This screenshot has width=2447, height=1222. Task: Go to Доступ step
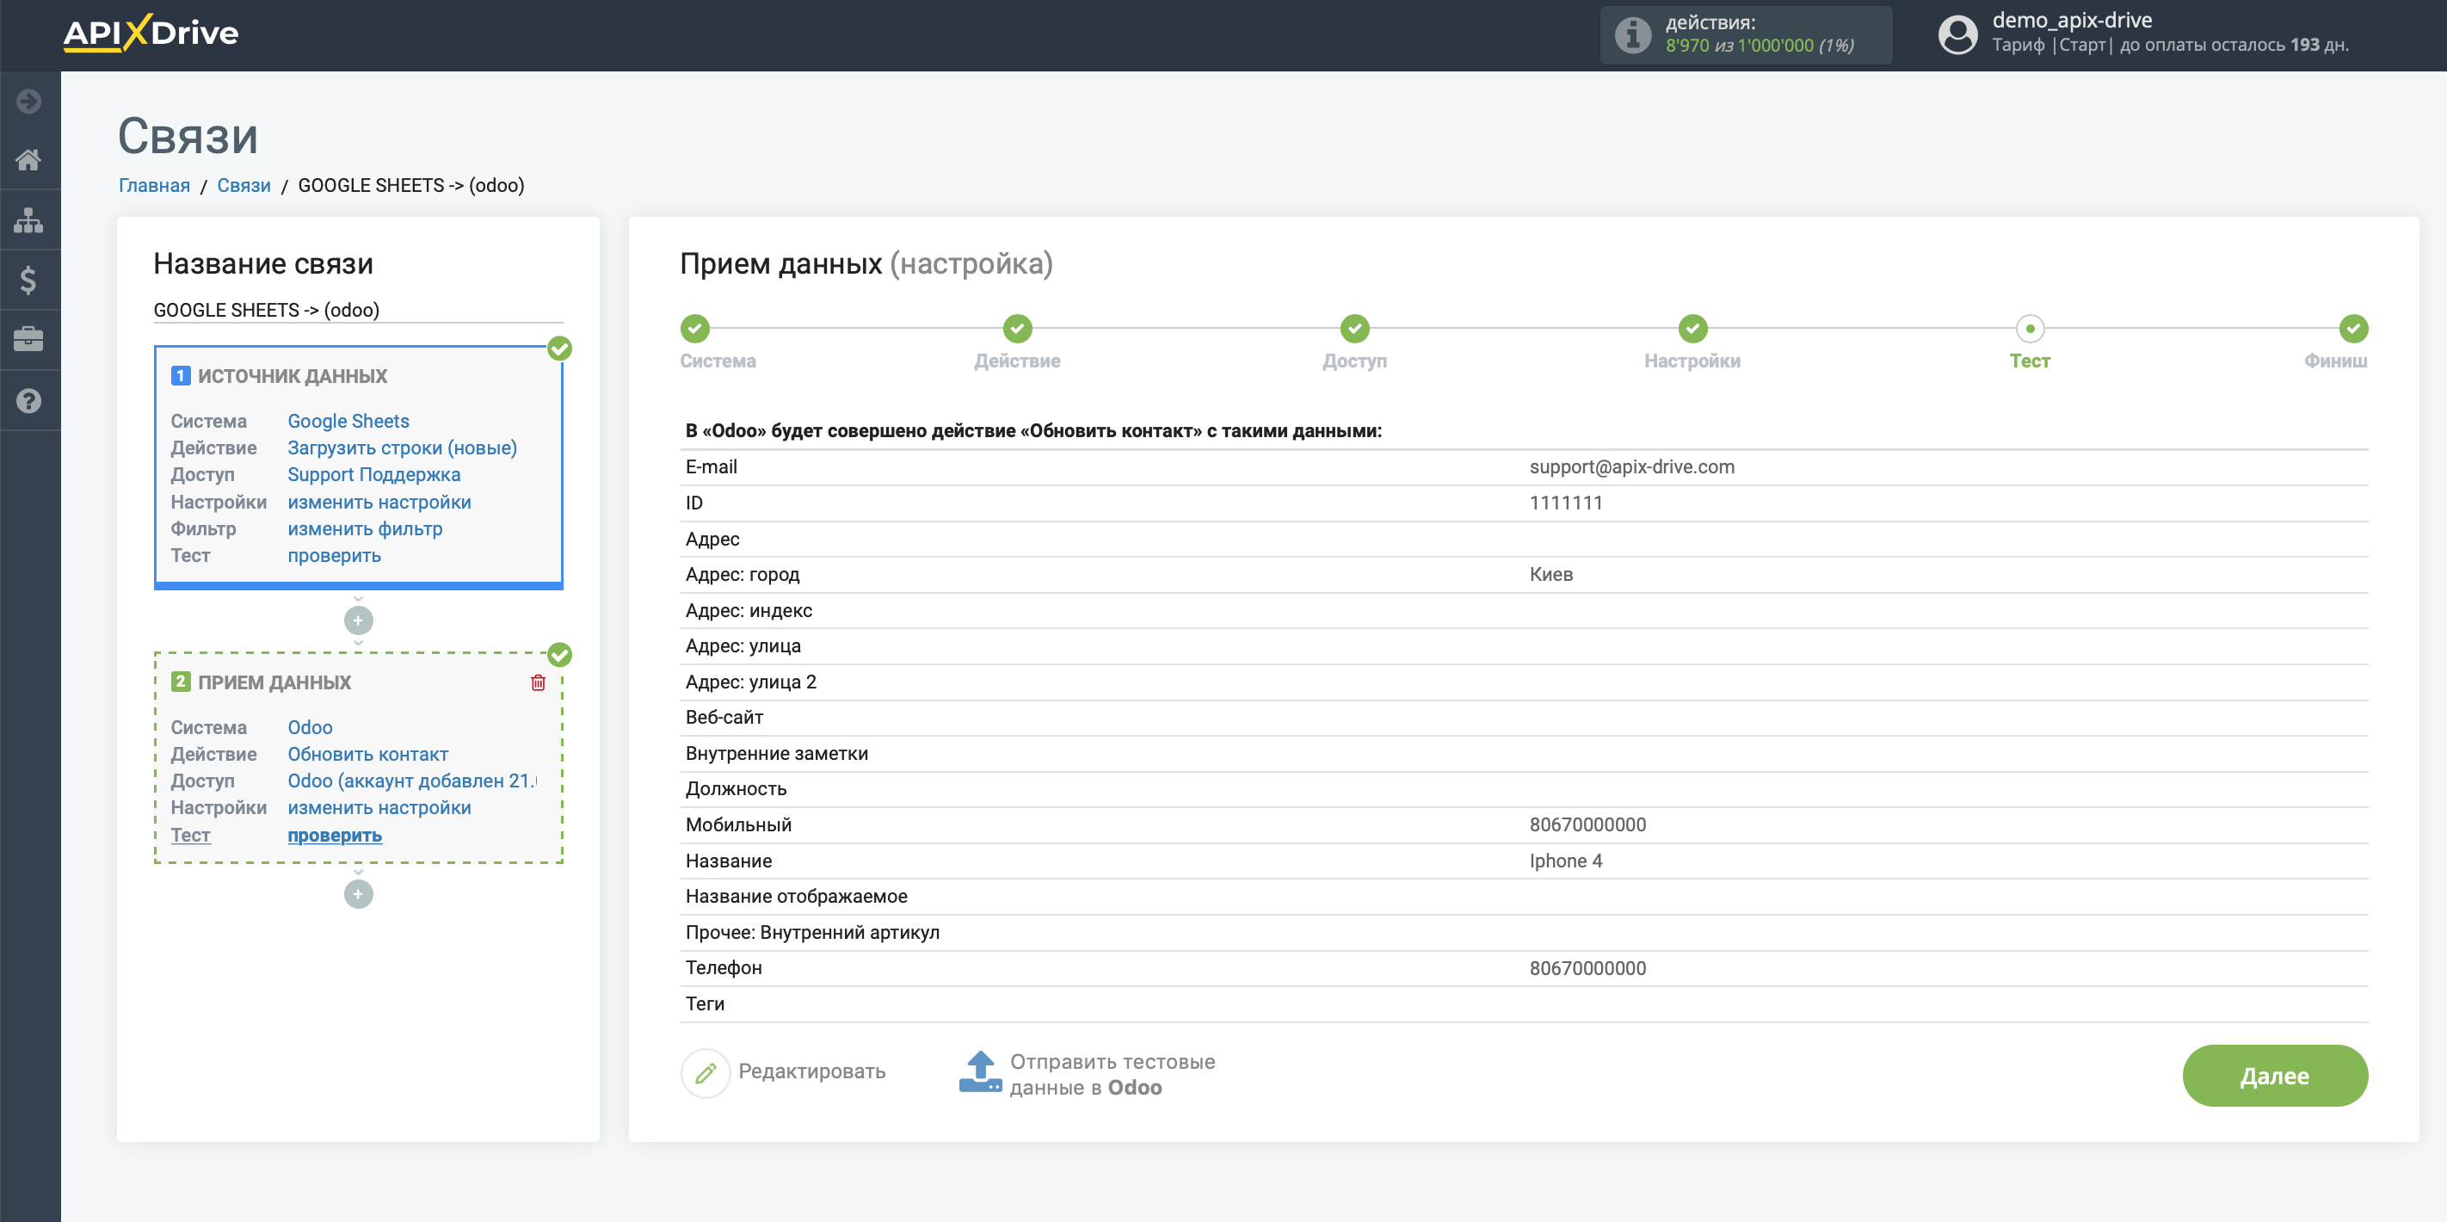tap(1354, 329)
